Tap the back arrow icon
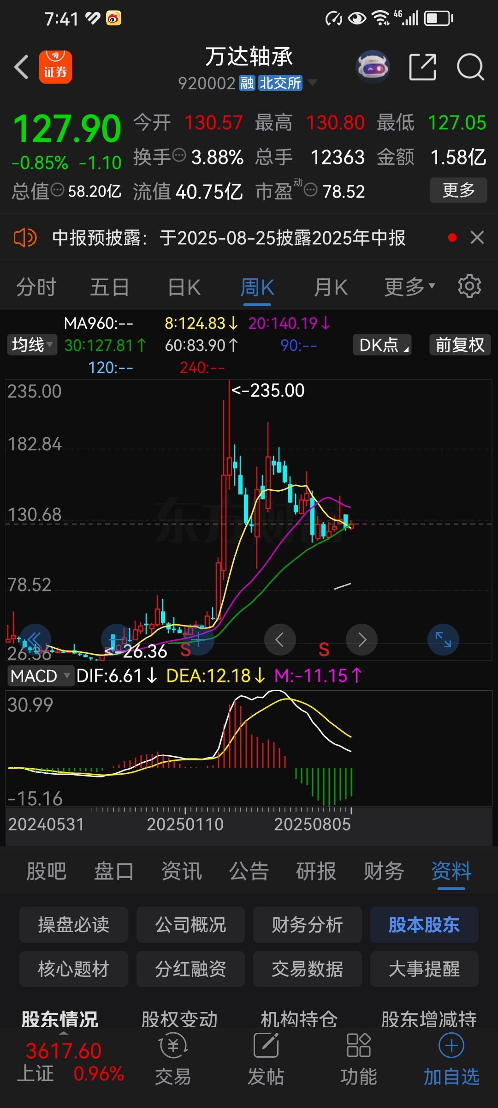Image resolution: width=498 pixels, height=1108 pixels. pyautogui.click(x=21, y=67)
